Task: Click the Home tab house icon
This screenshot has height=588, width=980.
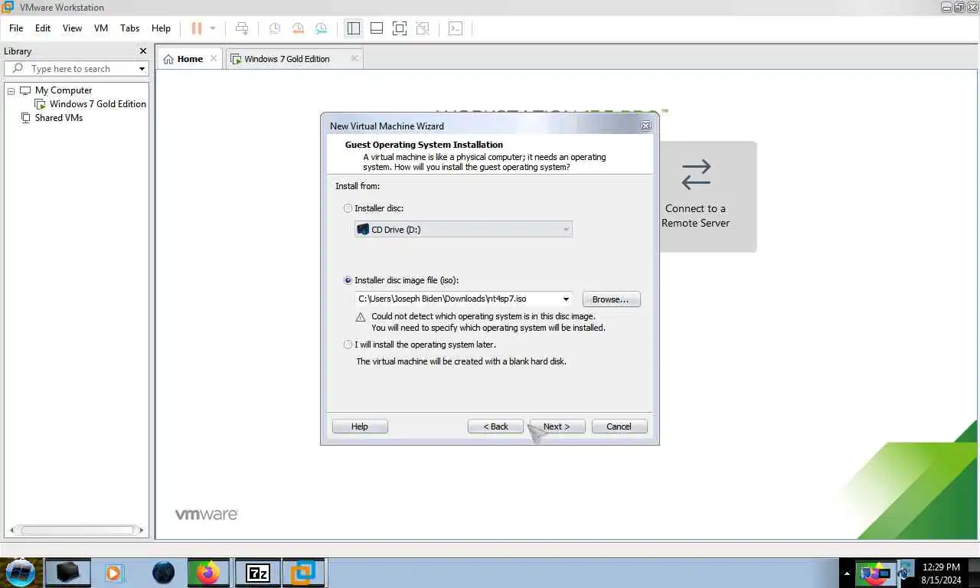Action: pos(168,59)
